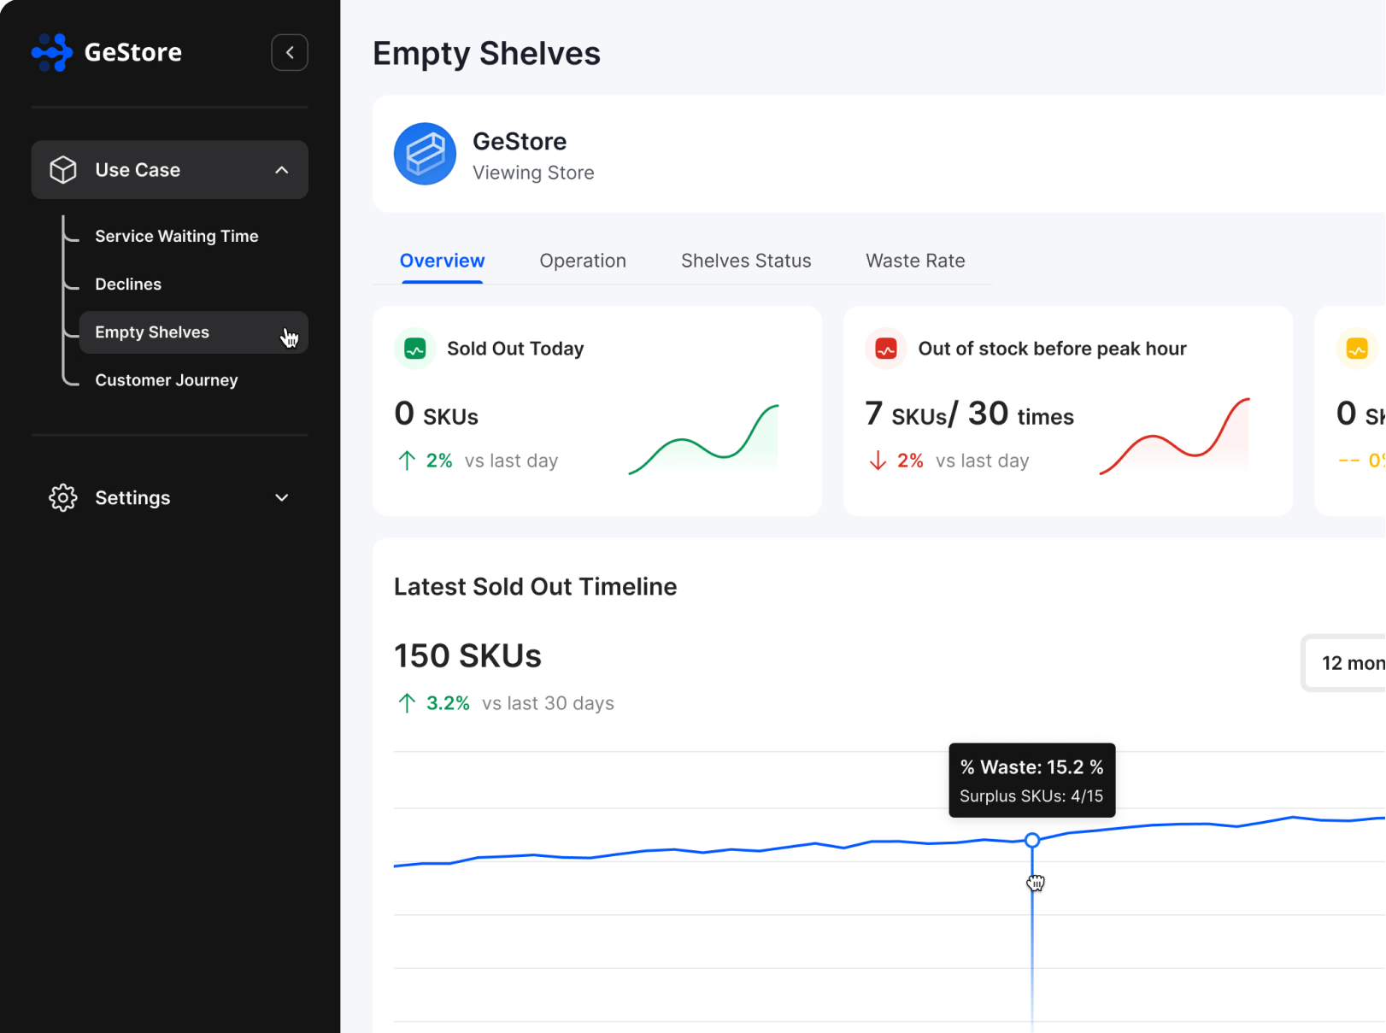Open the Shelves Status tab
Viewport: 1386px width, 1033px height.
tap(746, 261)
